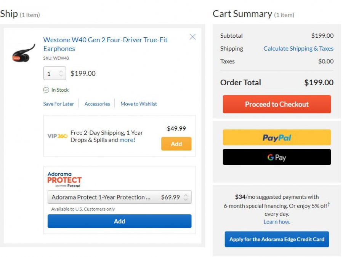Click the VIP360 logo
Image resolution: width=343 pixels, height=257 pixels.
click(x=57, y=136)
